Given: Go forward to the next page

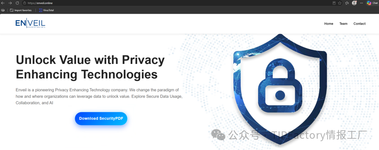Looking at the screenshot, I should tap(10, 3).
